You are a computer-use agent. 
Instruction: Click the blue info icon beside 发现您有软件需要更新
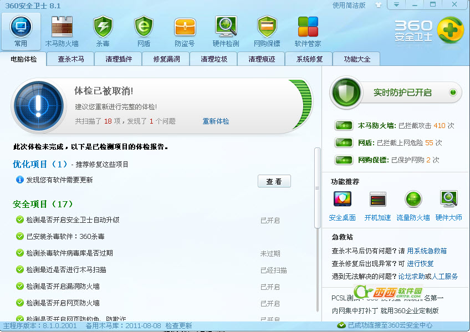tap(20, 180)
